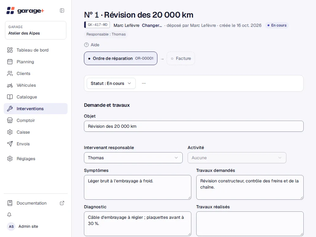316x237 pixels.
Task: Click the GK-417-MD license plate badge
Action: (97, 25)
